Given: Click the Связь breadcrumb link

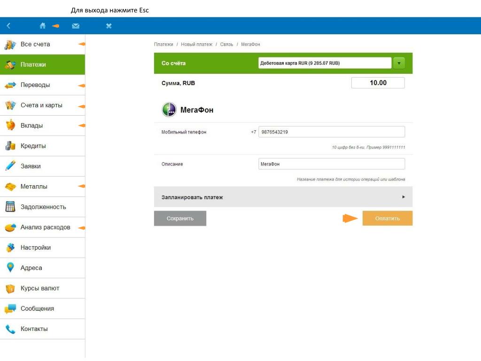Looking at the screenshot, I should [x=226, y=45].
